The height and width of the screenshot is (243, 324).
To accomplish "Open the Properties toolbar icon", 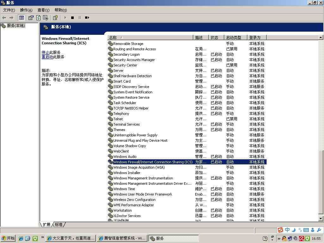I will pyautogui.click(x=31, y=18).
